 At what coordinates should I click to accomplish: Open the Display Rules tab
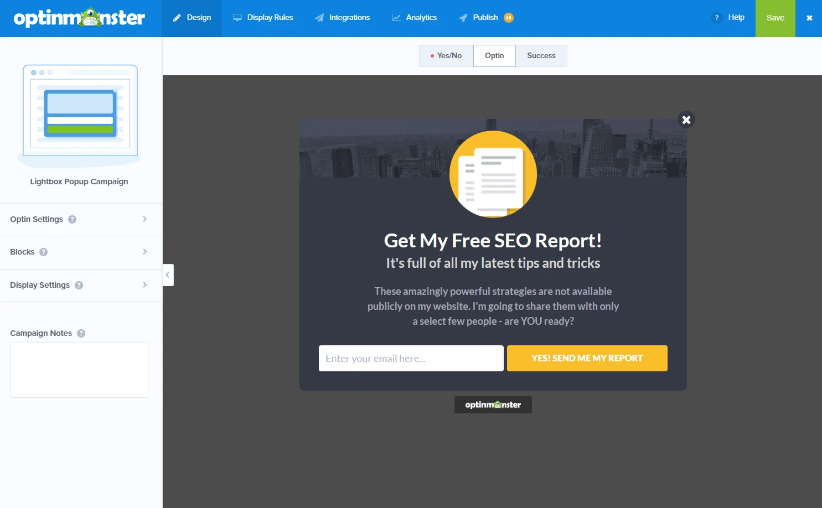point(263,18)
